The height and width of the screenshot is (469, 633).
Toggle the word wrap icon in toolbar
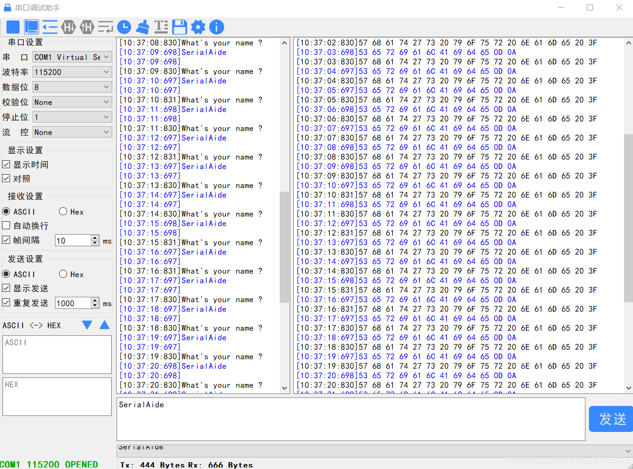click(106, 27)
